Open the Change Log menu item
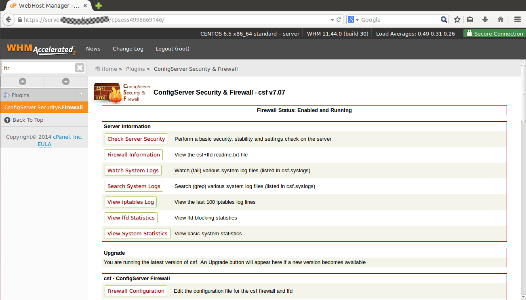Image resolution: width=526 pixels, height=300 pixels. [x=128, y=49]
